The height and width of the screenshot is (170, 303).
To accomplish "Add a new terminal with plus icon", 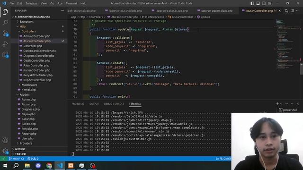I will (277, 104).
